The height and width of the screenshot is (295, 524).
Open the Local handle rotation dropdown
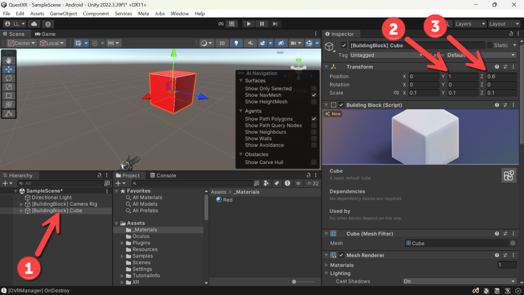[x=52, y=43]
